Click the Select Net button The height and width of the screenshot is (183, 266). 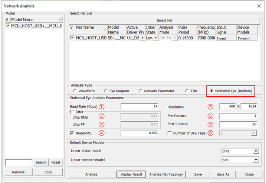pos(164,20)
